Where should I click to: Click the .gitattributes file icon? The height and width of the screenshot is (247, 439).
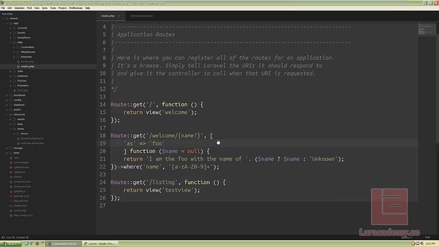point(11,167)
